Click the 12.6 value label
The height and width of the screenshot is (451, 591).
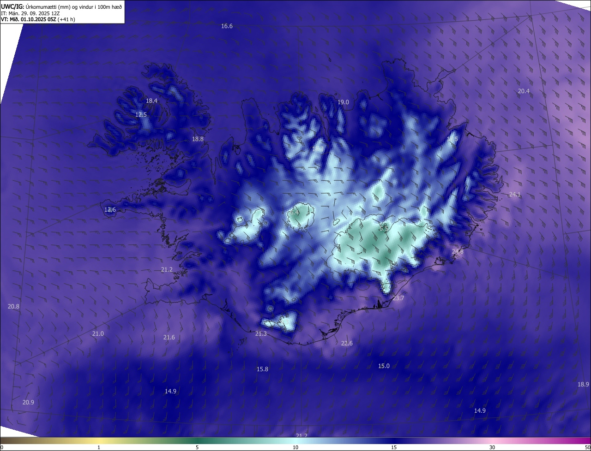coord(110,210)
